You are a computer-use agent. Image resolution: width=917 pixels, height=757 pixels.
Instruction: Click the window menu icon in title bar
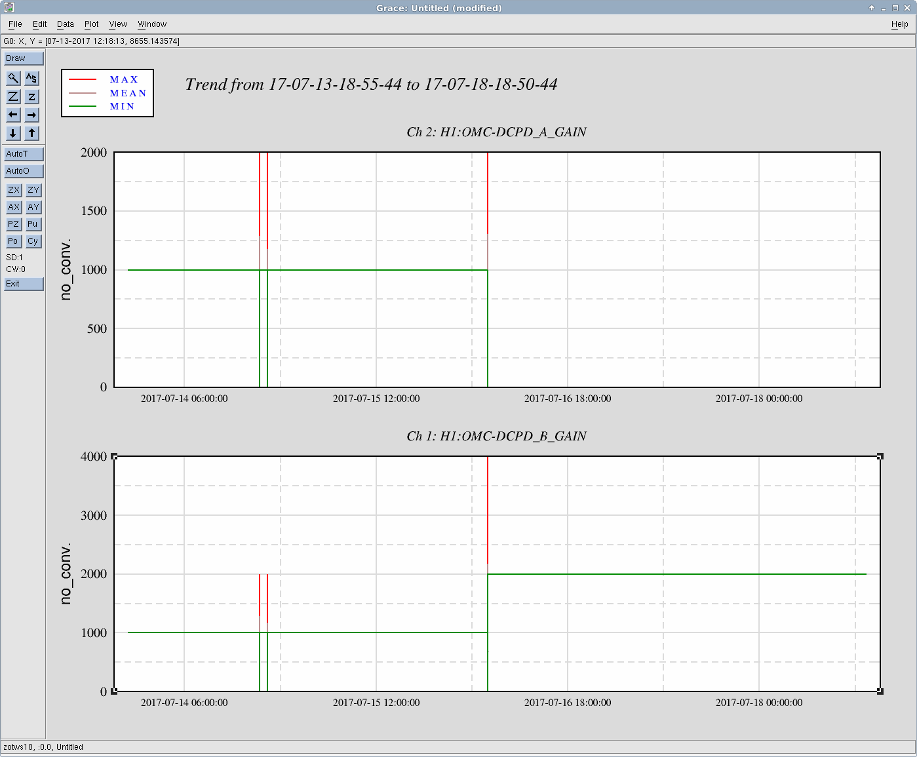9,8
